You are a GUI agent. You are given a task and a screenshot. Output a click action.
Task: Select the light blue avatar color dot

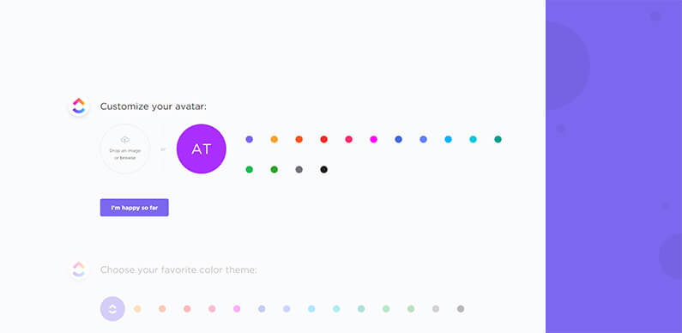448,139
